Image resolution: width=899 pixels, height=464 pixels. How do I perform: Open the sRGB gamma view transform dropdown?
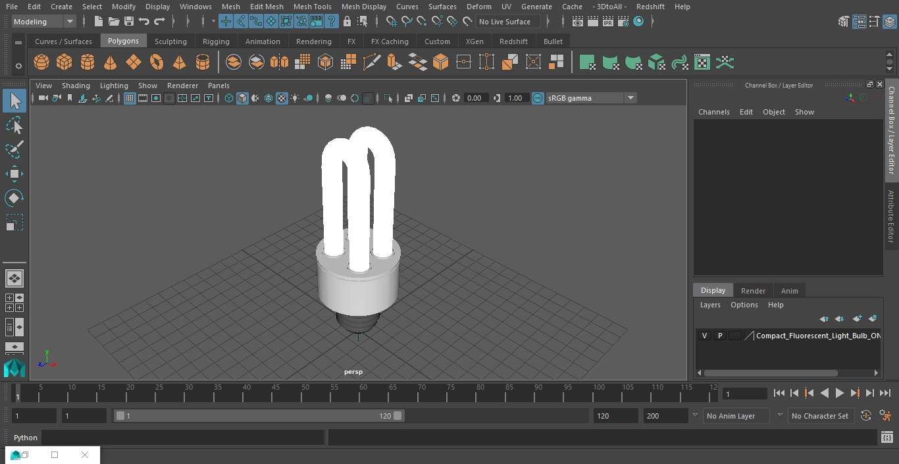pos(591,98)
